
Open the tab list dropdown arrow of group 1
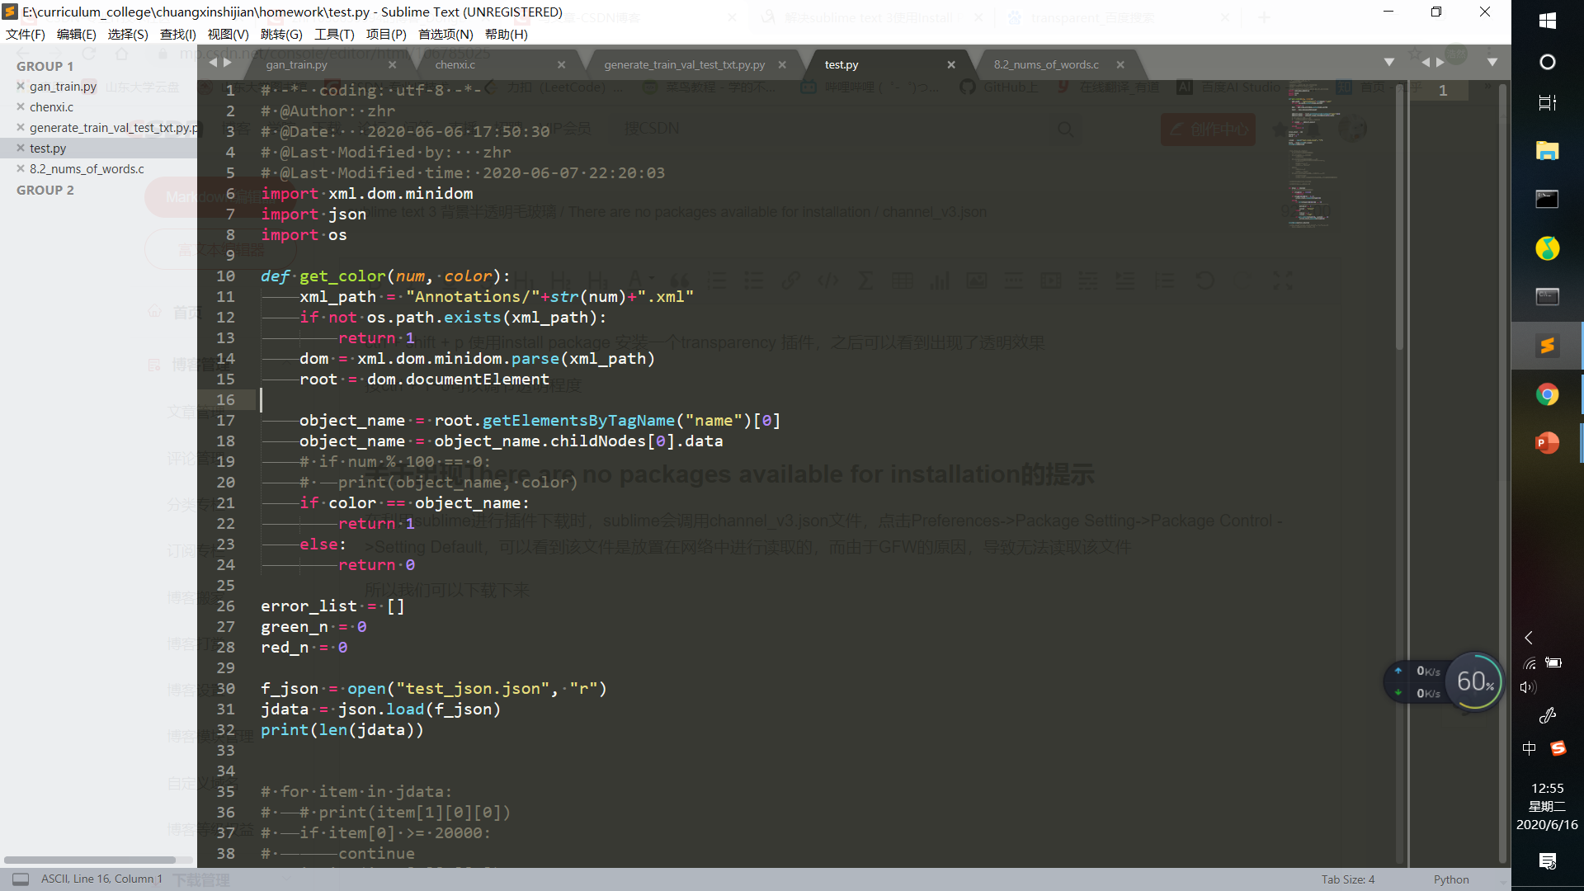click(x=1389, y=62)
